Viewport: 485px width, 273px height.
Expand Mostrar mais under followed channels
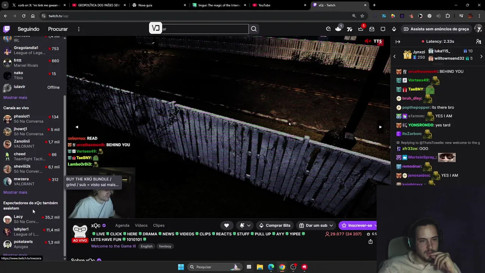click(x=15, y=97)
